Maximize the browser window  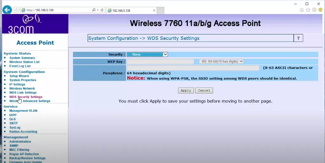[307, 4]
